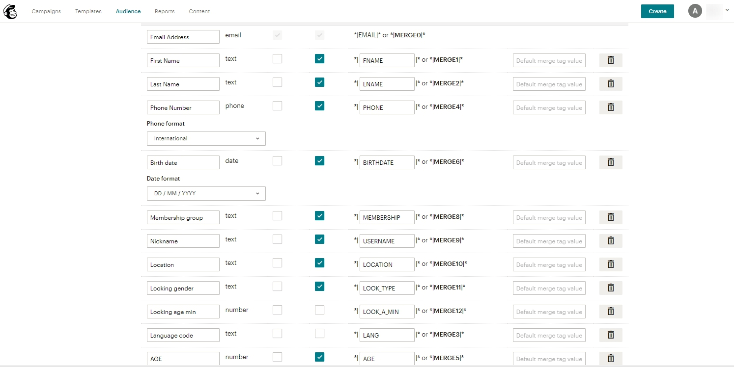Open the Content menu

coord(199,11)
